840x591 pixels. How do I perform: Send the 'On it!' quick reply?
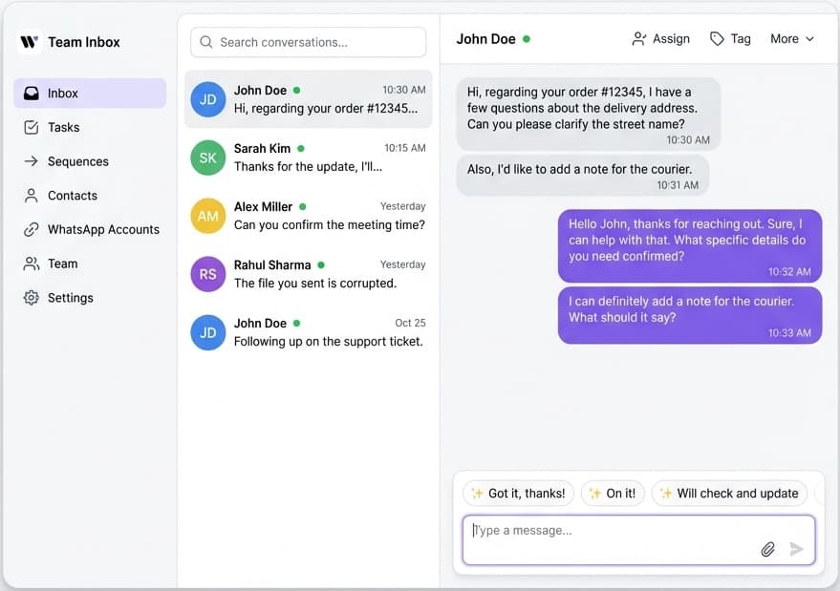tap(613, 493)
